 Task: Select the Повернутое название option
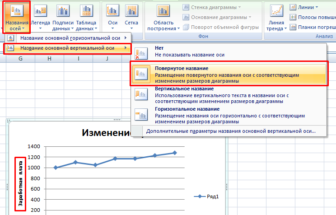[x=229, y=75]
